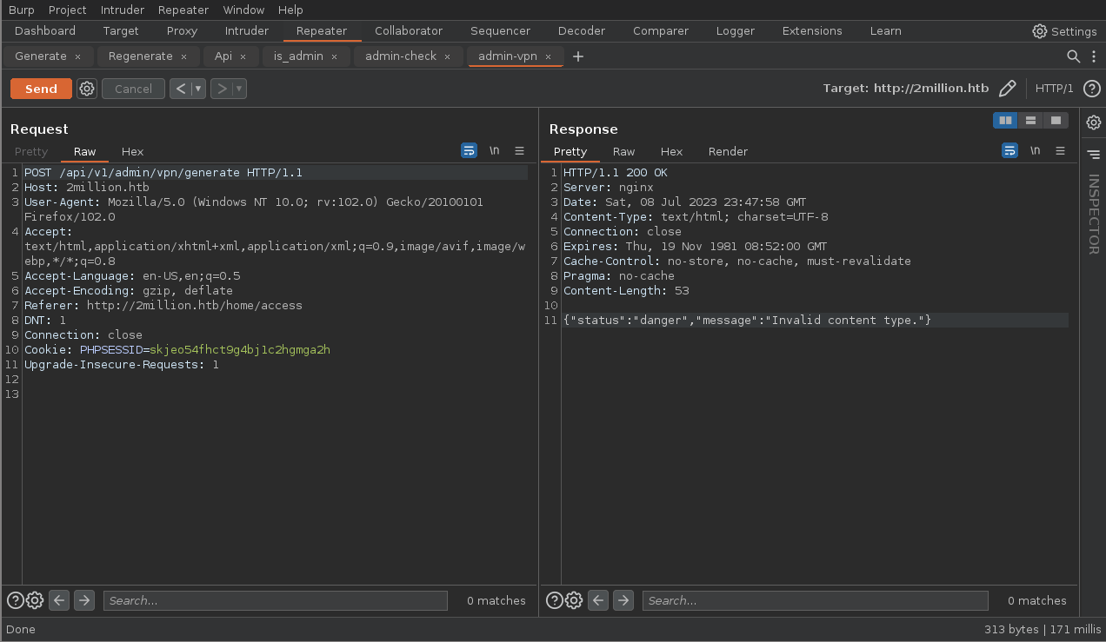Open Repeater help question mark icon

click(x=1092, y=89)
